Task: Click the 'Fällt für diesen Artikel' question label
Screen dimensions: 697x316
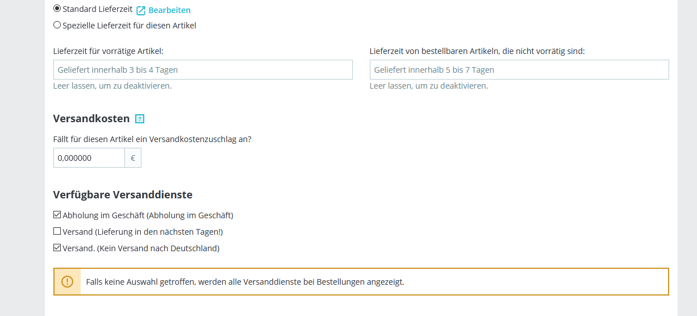Action: (x=152, y=139)
